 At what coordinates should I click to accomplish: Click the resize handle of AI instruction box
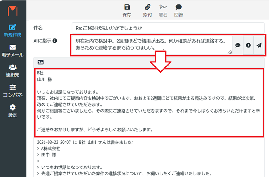(230, 53)
